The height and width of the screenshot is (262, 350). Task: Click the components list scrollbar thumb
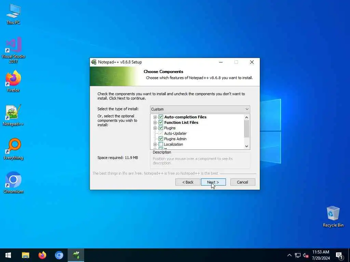click(246, 129)
